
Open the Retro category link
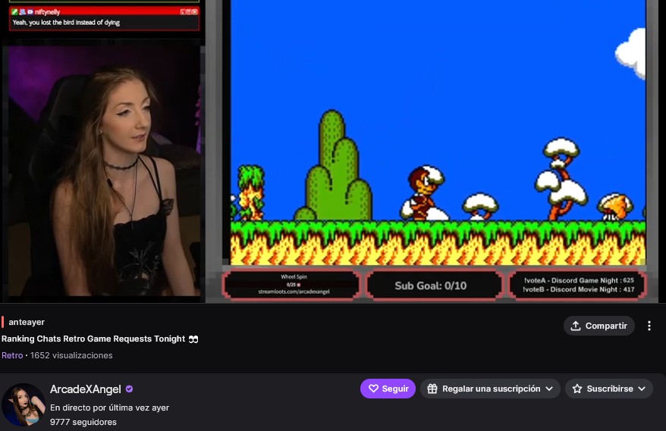pos(12,355)
